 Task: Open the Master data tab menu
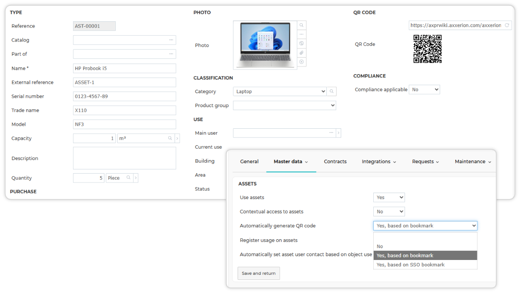(x=291, y=161)
